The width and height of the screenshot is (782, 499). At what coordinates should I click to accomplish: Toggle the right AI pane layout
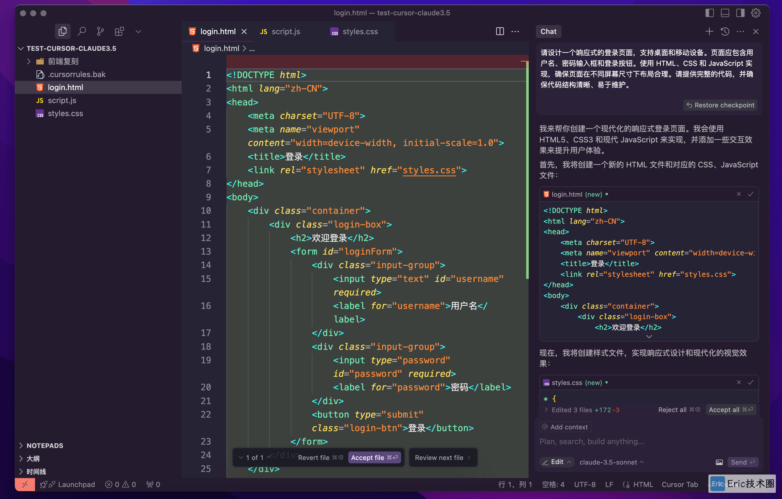(740, 13)
